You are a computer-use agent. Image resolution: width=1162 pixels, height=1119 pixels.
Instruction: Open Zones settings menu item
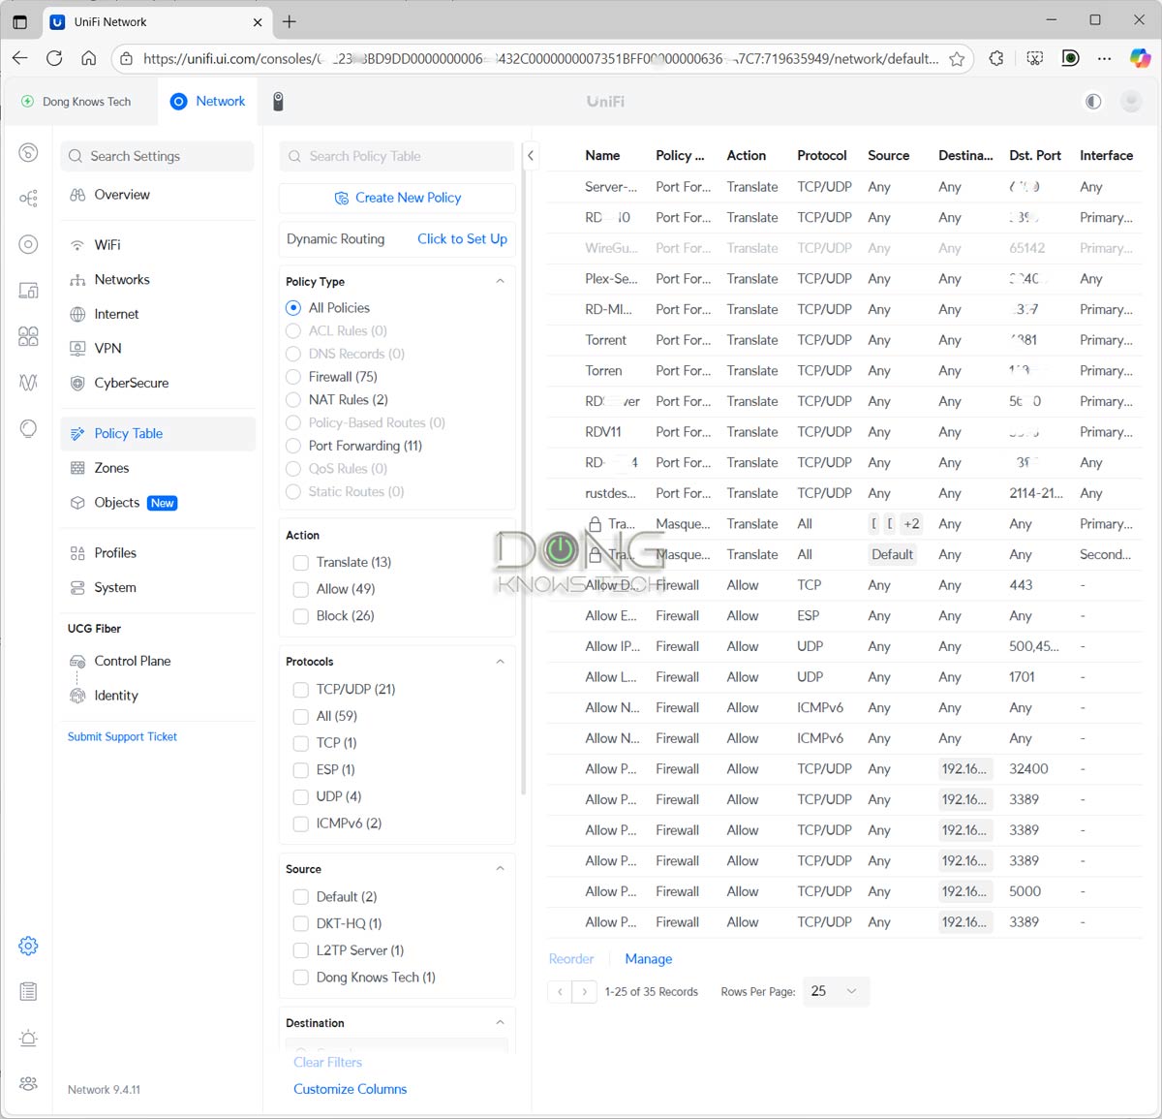pos(157,468)
